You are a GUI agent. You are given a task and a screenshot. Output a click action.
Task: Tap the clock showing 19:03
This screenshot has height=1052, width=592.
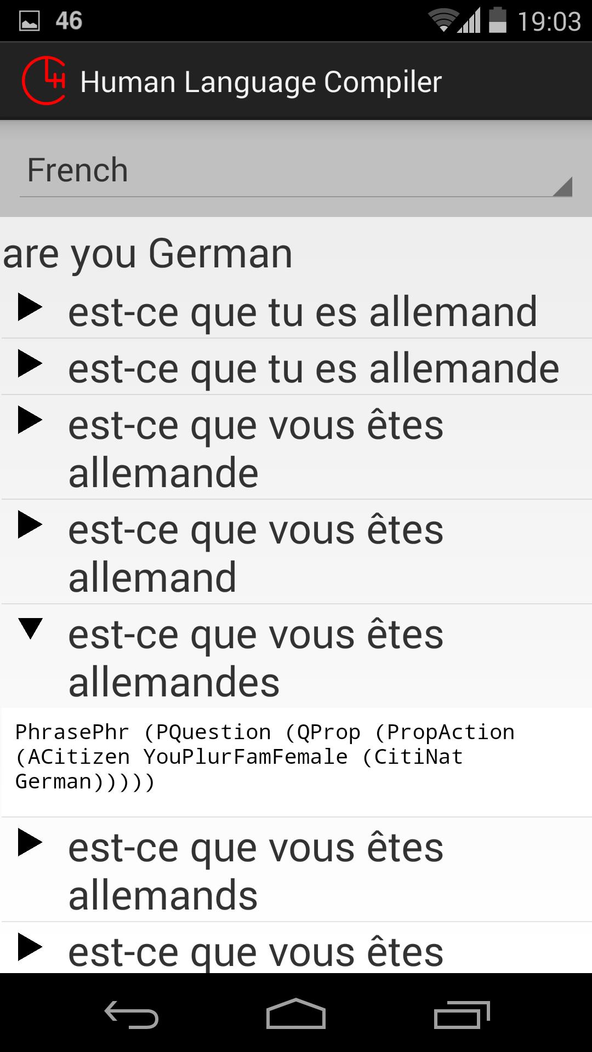[551, 20]
